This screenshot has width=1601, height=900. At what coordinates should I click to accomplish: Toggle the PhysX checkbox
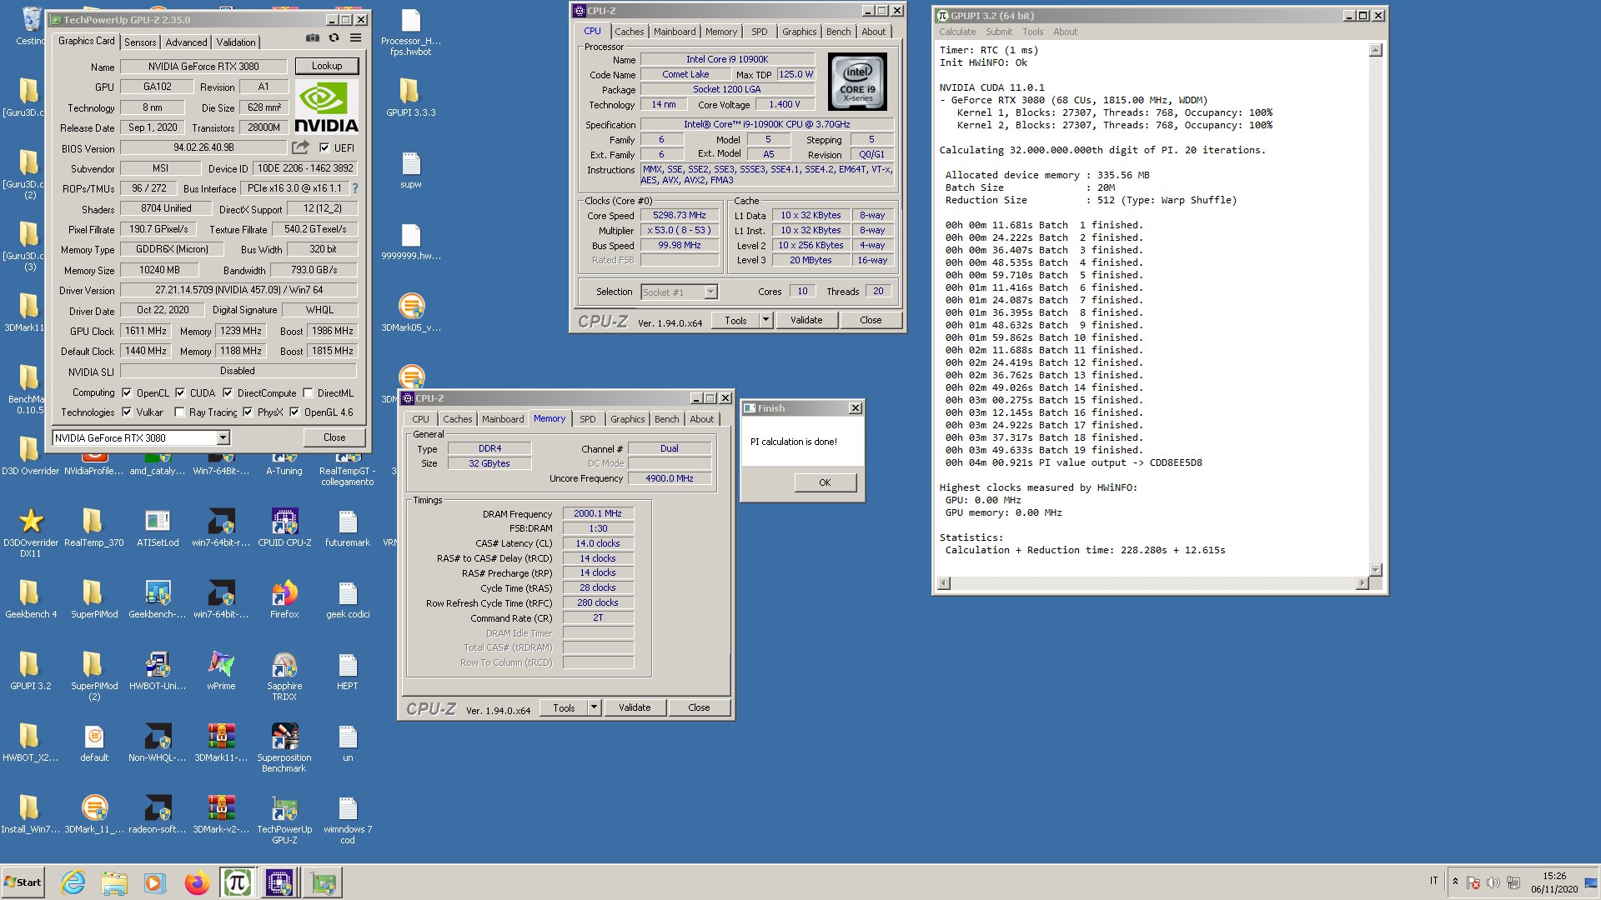[x=248, y=412]
